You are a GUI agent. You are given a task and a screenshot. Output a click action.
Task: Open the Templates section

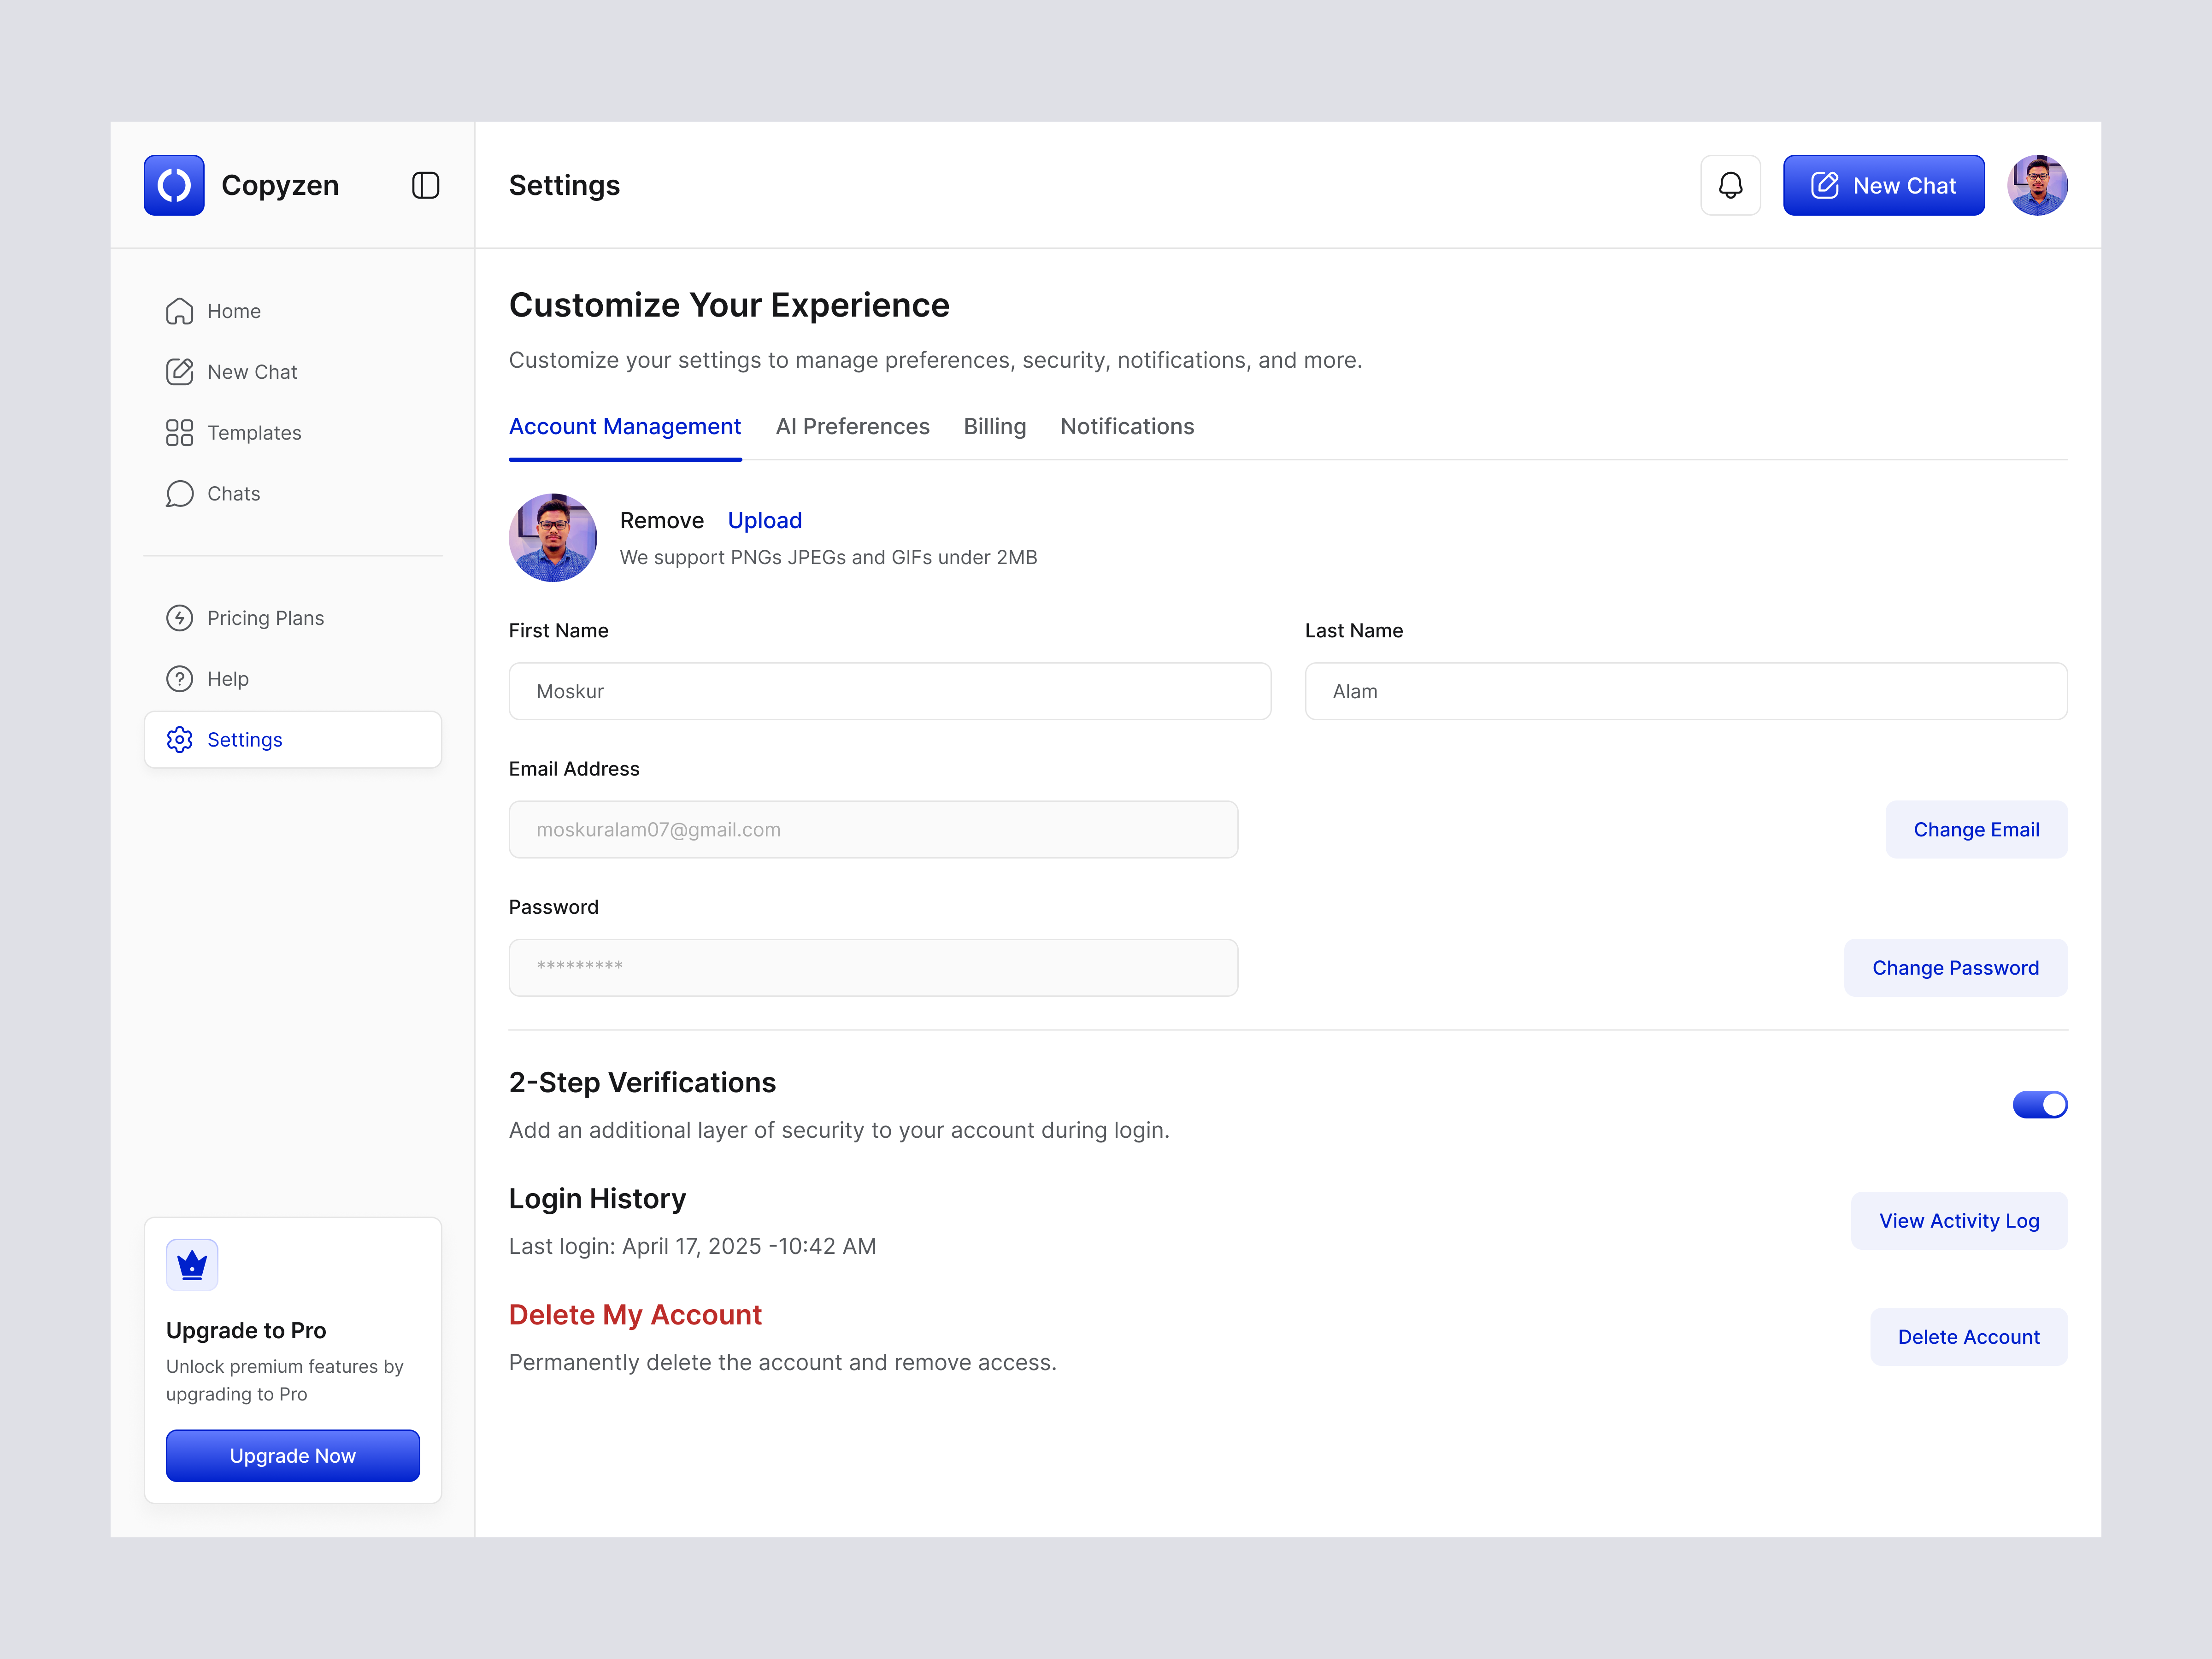tap(254, 432)
